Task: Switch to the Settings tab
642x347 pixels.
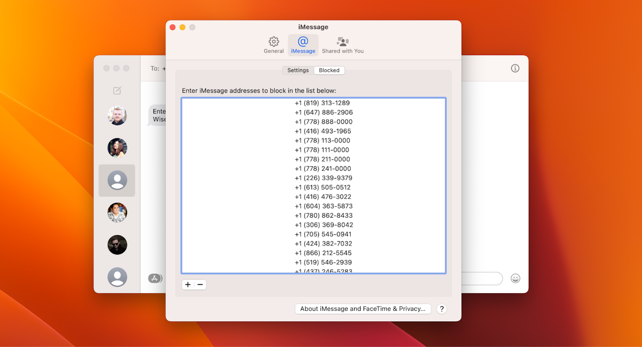Action: tap(298, 70)
